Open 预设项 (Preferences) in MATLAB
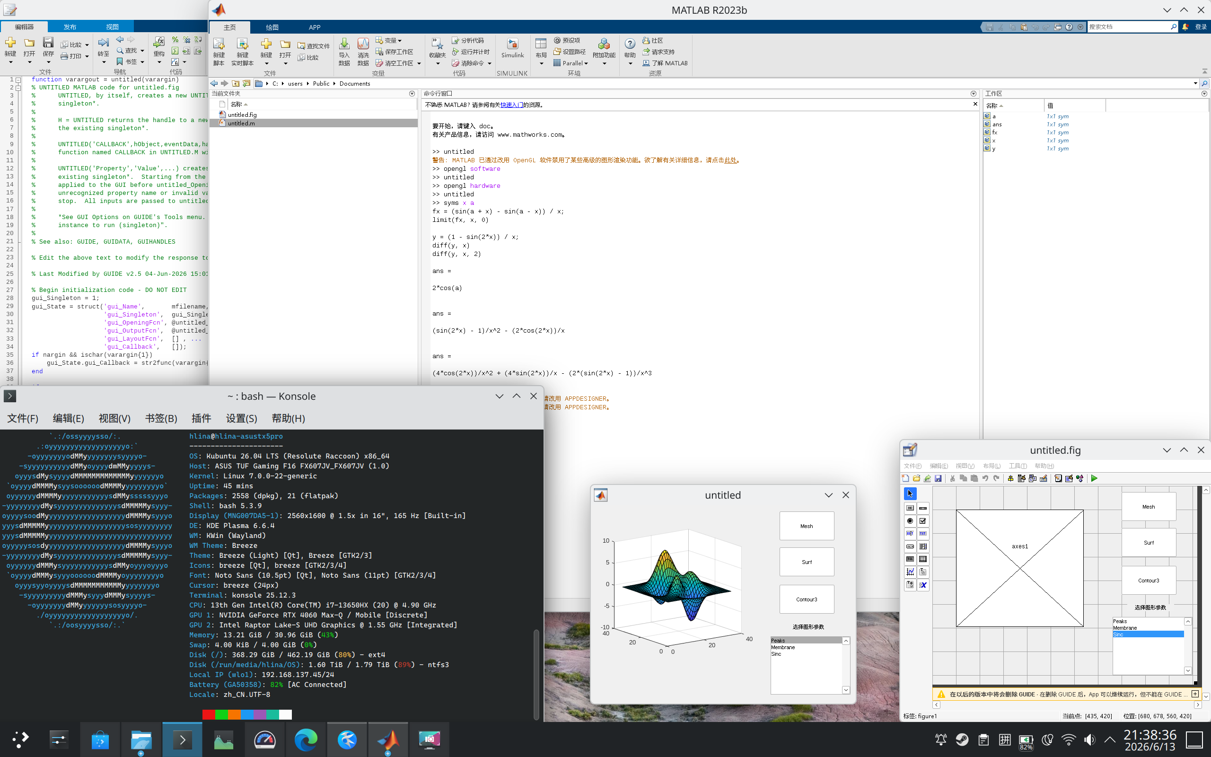This screenshot has height=757, width=1211. point(567,40)
